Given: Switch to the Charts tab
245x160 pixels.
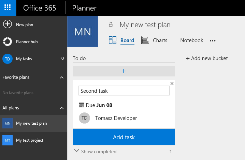Looking at the screenshot, I should (160, 40).
